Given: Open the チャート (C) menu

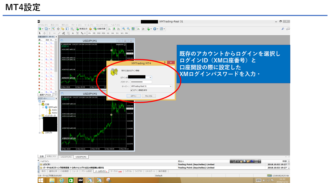Looking at the screenshot, I should (x=76, y=25).
